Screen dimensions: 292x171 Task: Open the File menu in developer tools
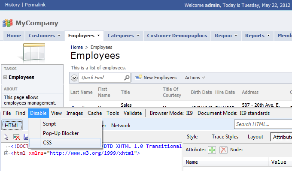coord(7,113)
